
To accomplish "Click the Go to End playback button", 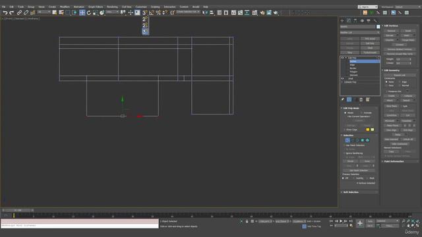I will tap(351, 221).
